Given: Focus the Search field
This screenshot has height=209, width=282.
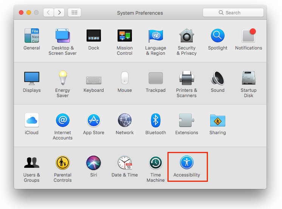Looking at the screenshot, I should click(x=233, y=12).
